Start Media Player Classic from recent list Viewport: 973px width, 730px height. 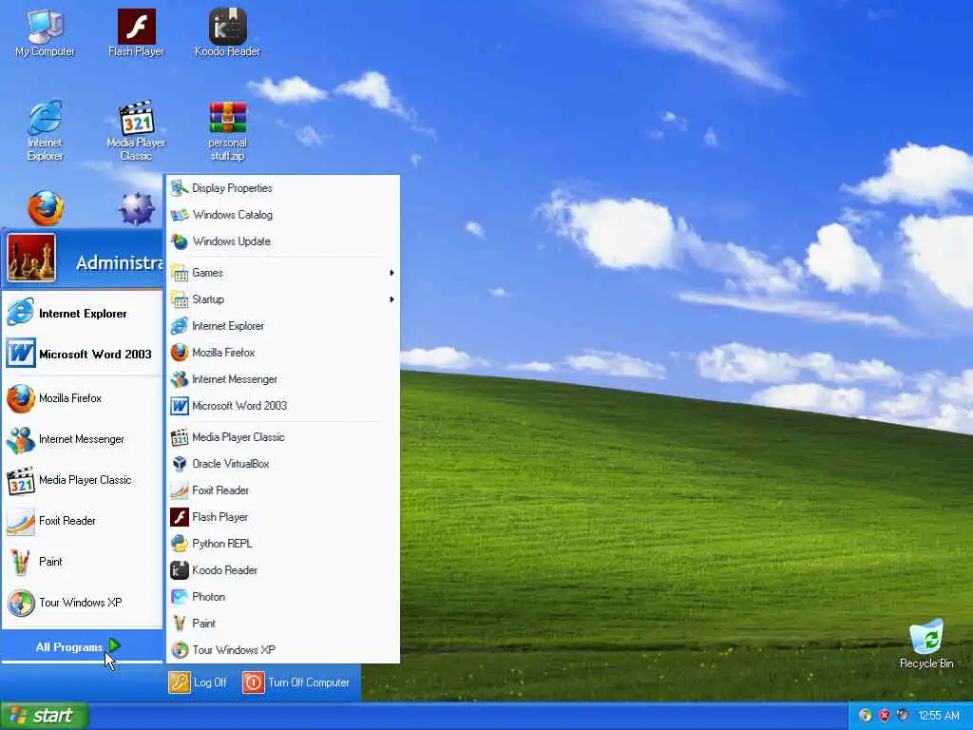point(82,480)
